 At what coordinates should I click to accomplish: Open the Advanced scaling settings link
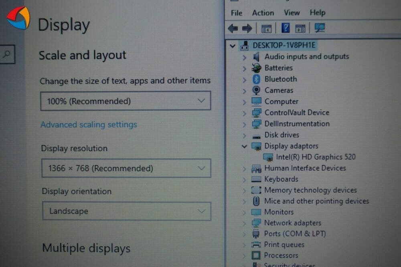(89, 124)
